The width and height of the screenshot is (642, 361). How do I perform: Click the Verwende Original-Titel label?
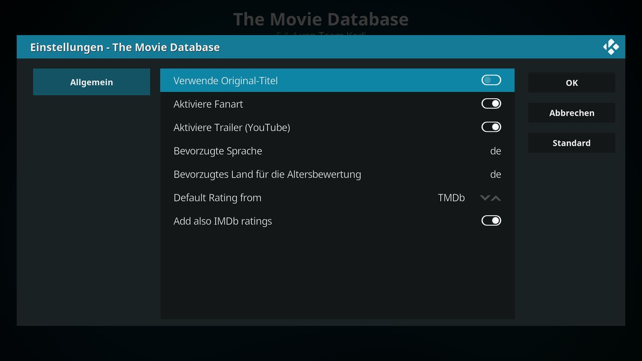[x=226, y=81]
